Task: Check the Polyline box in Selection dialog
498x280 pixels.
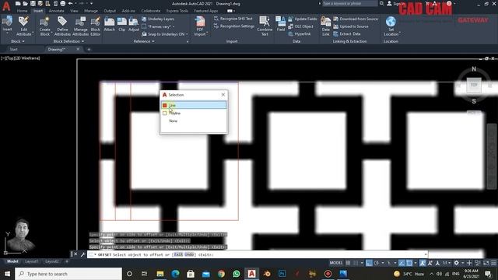Action: (x=164, y=113)
